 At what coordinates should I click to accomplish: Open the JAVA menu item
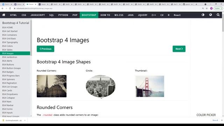(131, 15)
